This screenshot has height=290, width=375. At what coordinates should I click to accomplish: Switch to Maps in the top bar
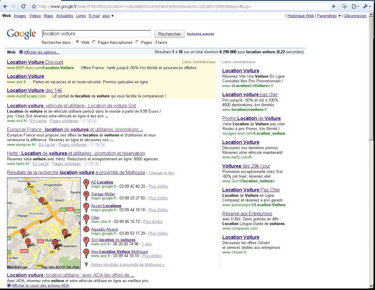[x=48, y=16]
